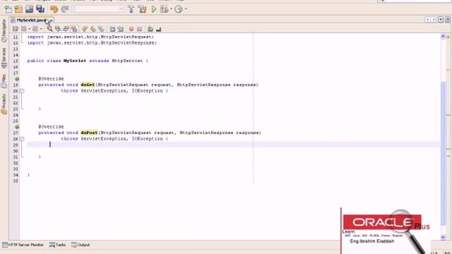Go to Previous Bookmark icon
This screenshot has width=452, height=254.
(85, 29)
